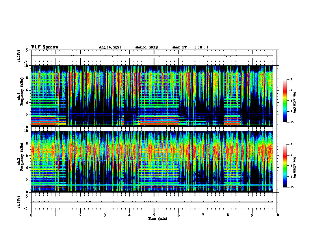This screenshot has width=312, height=241.
Task: Click the ch.2 spectrogram panel
Action: click(x=152, y=161)
